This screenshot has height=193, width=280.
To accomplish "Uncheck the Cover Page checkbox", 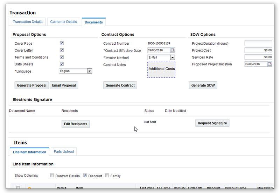I will 62,43.
